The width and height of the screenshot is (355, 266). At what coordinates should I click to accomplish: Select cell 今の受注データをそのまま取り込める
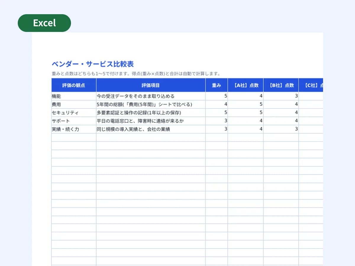point(151,96)
